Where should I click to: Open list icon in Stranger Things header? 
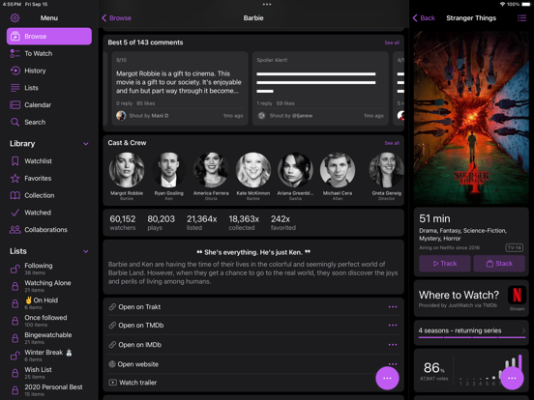tap(521, 18)
